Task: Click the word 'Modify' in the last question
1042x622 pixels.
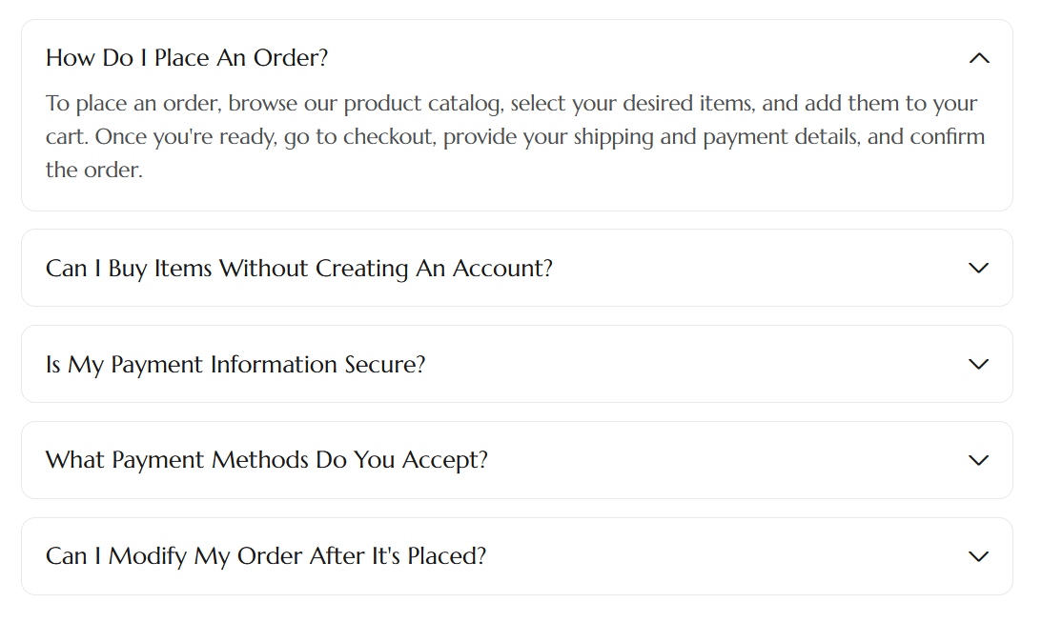Action: 148,557
